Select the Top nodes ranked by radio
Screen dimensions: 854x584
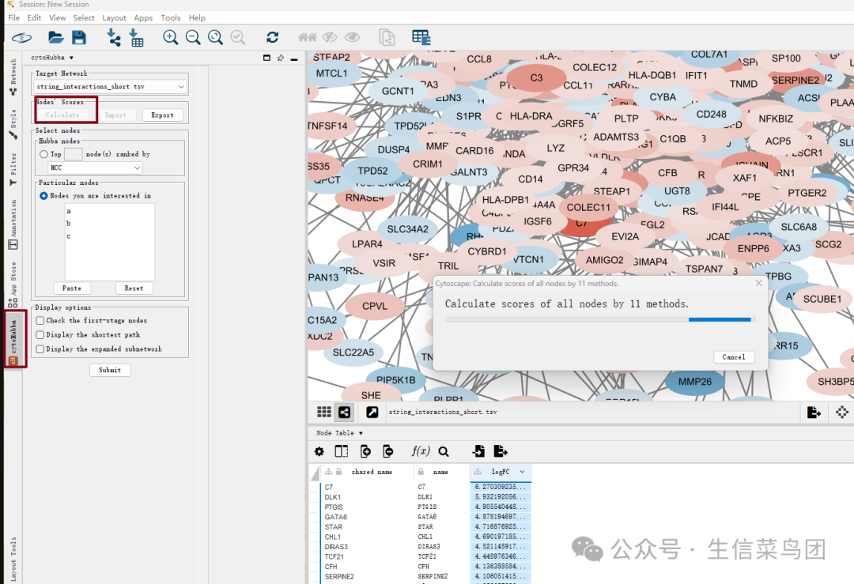click(43, 154)
